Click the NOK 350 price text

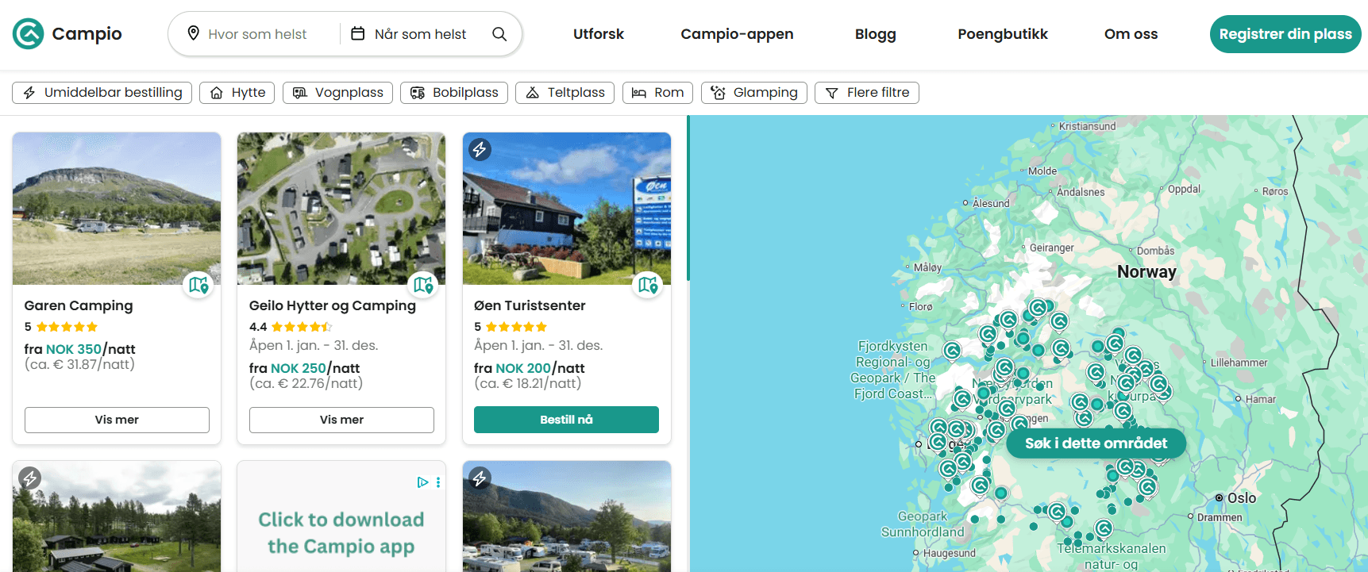(x=74, y=349)
